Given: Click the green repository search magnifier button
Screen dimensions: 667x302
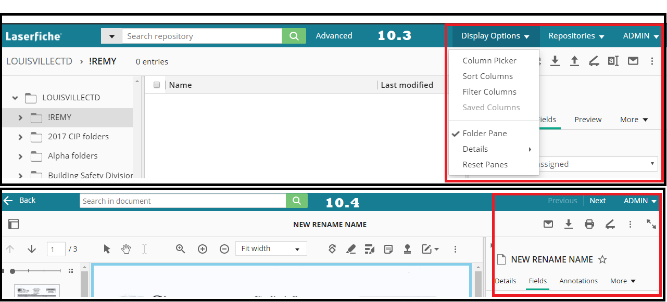Looking at the screenshot, I should tap(294, 36).
